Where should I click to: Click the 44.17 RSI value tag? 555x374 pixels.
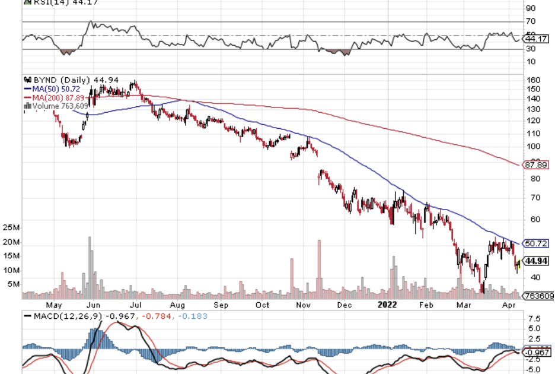(537, 39)
